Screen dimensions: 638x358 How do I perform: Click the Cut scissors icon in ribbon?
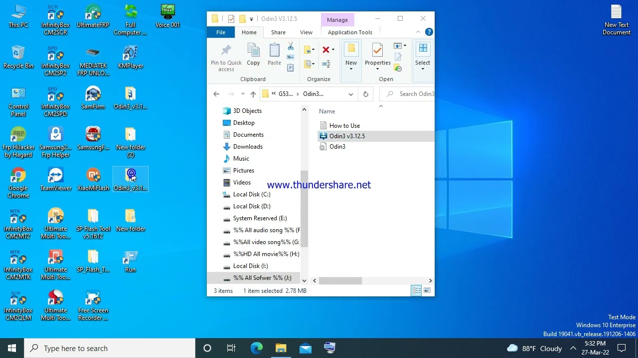point(291,47)
